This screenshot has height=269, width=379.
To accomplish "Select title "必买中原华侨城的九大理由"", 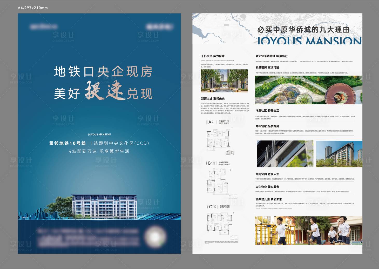I will 303,30.
